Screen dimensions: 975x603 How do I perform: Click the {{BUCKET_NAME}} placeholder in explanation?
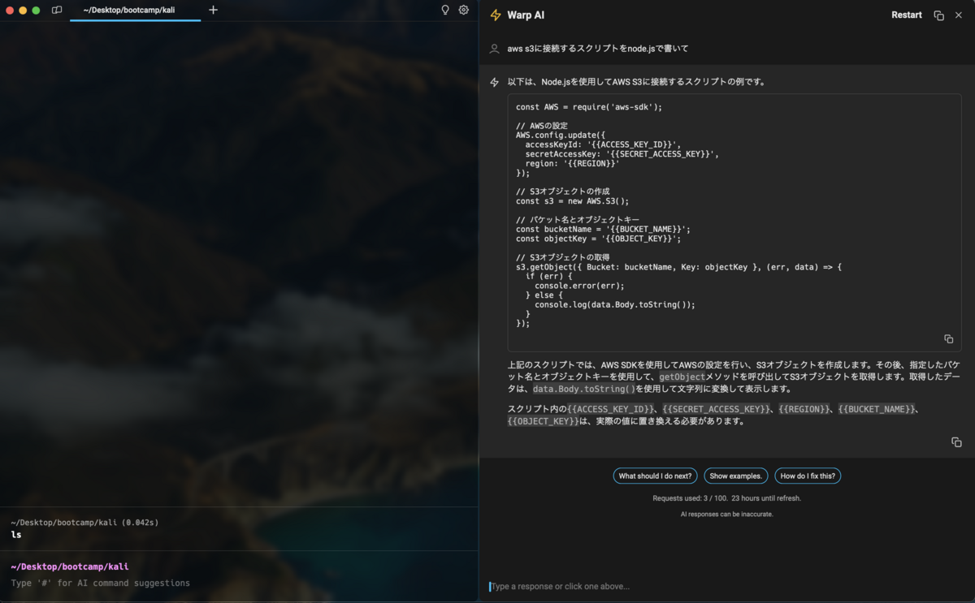pos(877,409)
